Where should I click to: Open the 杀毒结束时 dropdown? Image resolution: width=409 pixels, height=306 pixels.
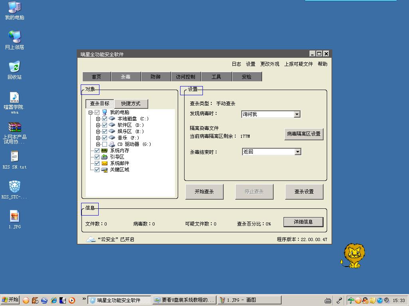coord(298,152)
